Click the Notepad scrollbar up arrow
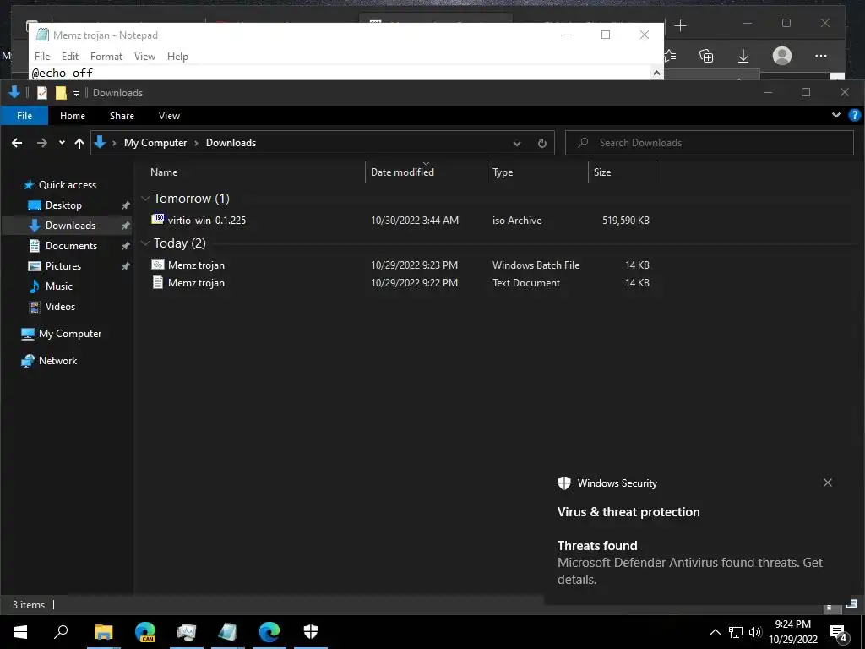This screenshot has height=649, width=865. tap(656, 73)
